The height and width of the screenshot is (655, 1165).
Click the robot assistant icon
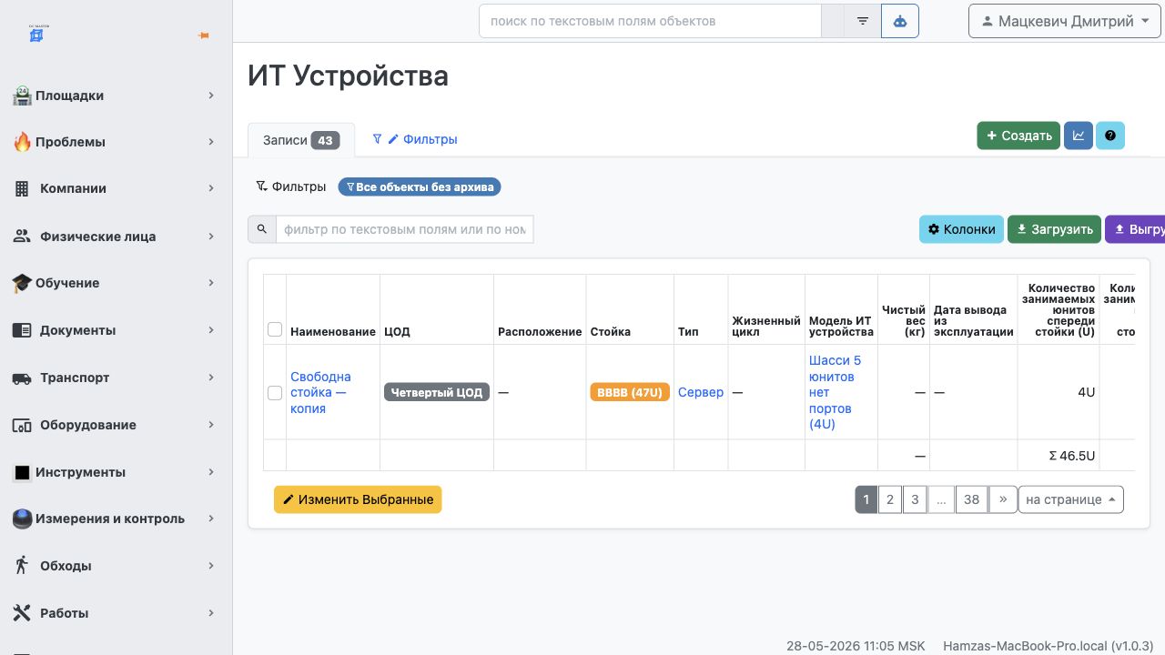900,21
